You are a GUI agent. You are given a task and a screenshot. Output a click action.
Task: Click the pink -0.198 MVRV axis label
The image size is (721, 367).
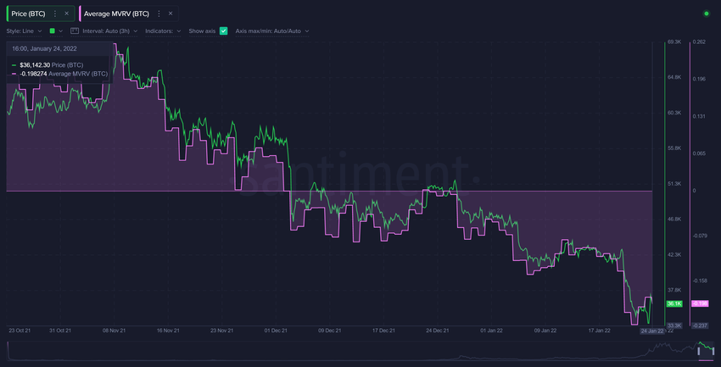[x=700, y=303]
